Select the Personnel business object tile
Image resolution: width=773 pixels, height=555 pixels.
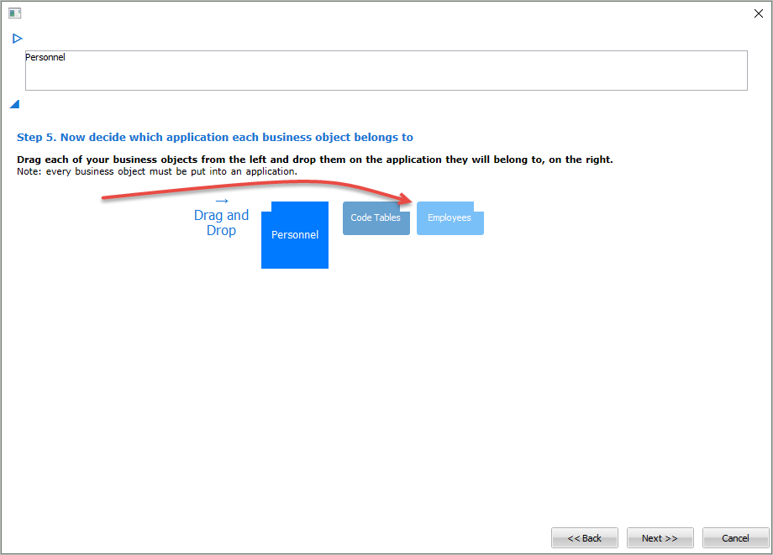[295, 235]
